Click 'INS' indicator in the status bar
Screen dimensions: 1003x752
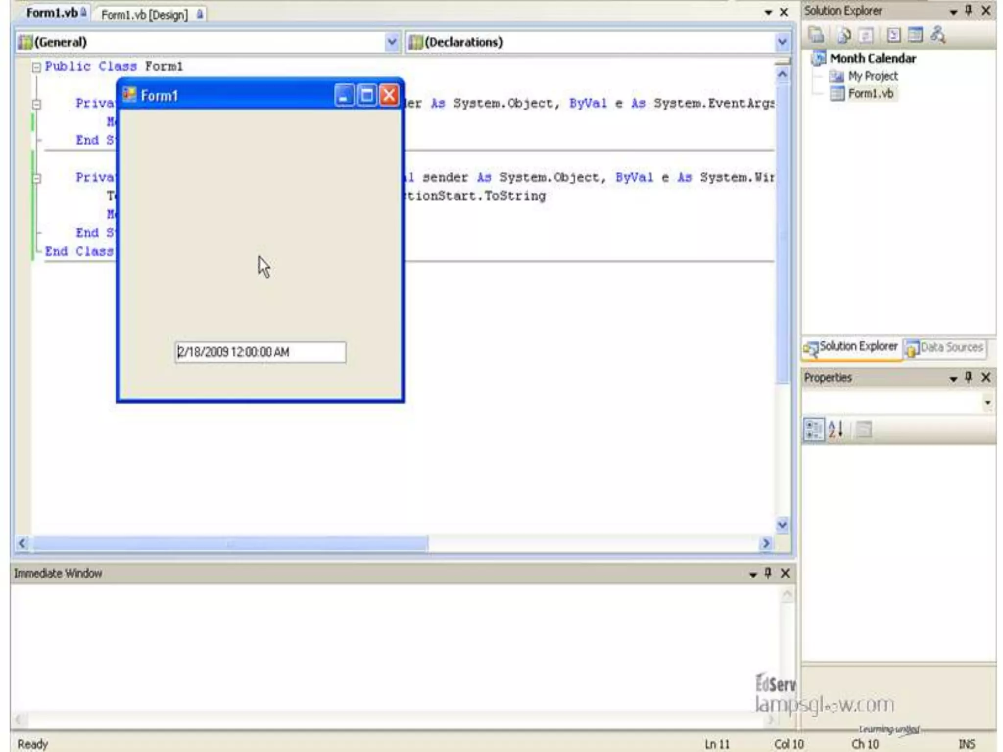coord(966,744)
